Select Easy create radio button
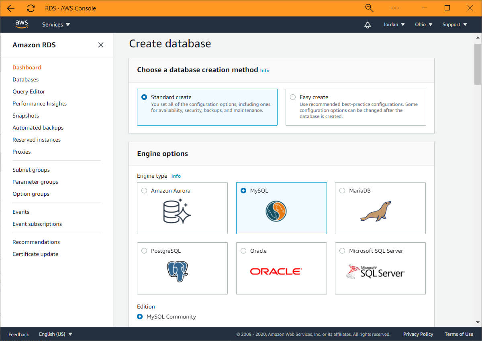The image size is (482, 341). click(x=293, y=97)
